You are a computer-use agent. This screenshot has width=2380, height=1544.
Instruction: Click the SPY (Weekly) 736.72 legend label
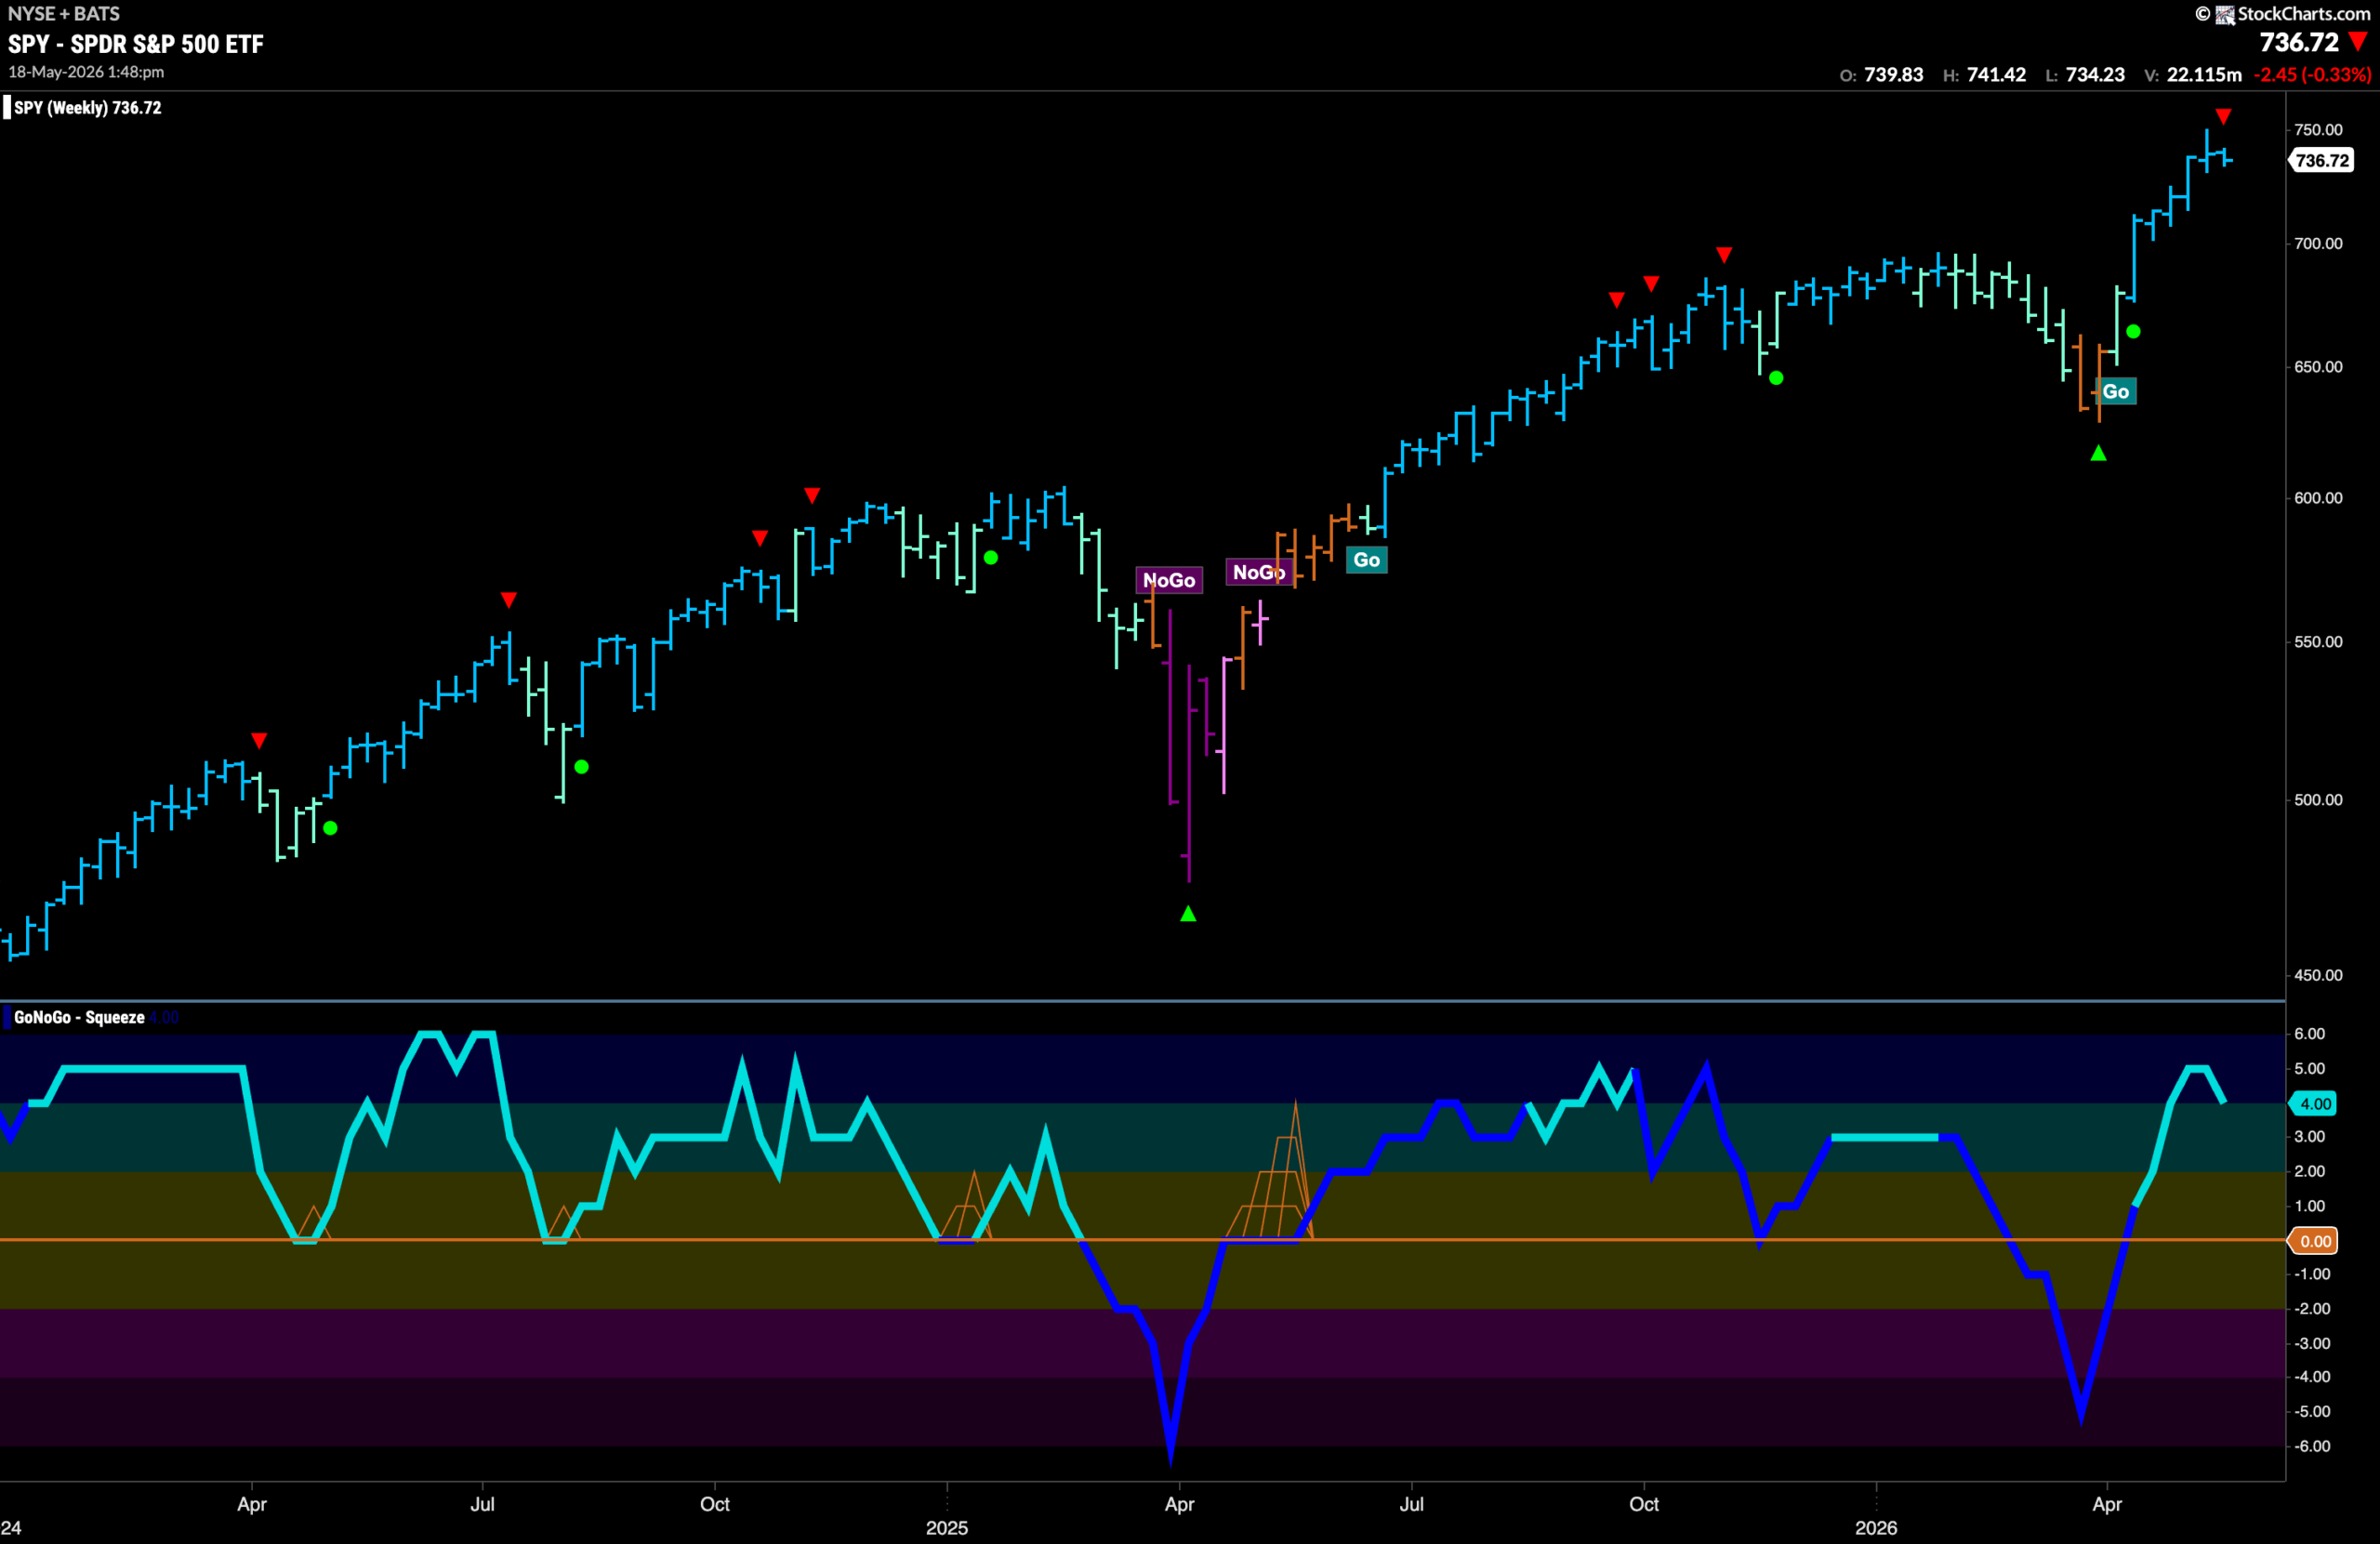(x=87, y=108)
